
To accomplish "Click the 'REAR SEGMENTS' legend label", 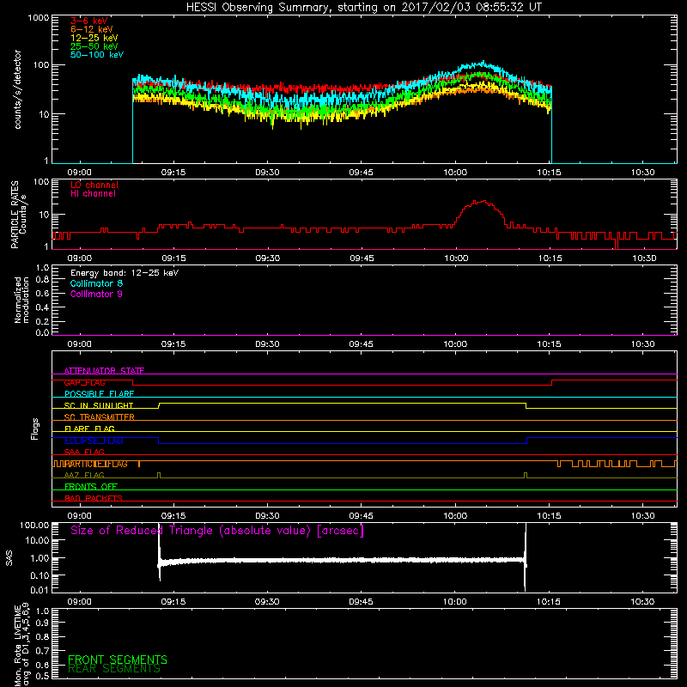I will tap(114, 669).
